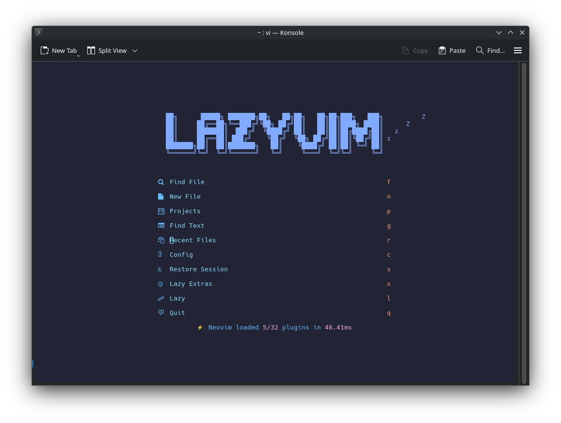Click the 'p' shortcut key

pyautogui.click(x=388, y=212)
